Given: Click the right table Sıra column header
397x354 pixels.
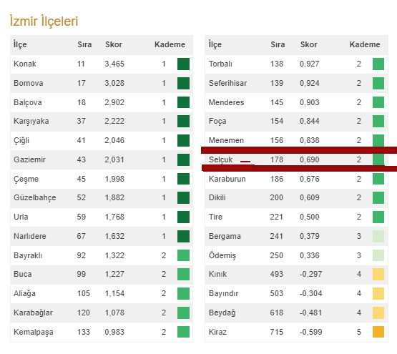Looking at the screenshot, I should coord(278,44).
